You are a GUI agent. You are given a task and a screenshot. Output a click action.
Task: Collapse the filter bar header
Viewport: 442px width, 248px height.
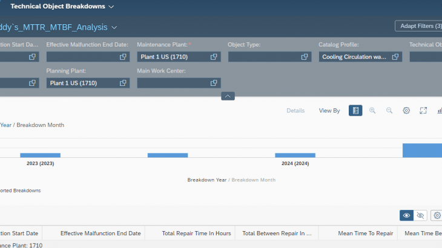click(x=228, y=96)
